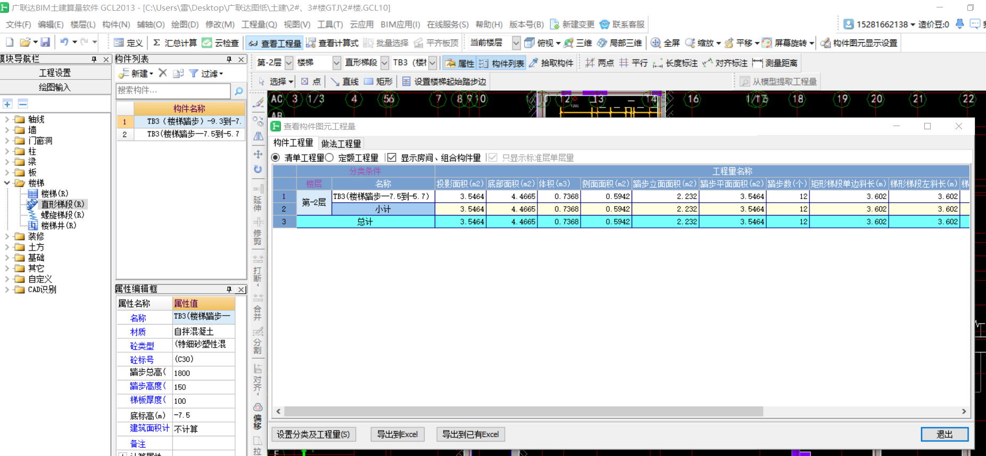Click 绘图输入 navigation button
Viewport: 986px width, 456px height.
click(55, 87)
